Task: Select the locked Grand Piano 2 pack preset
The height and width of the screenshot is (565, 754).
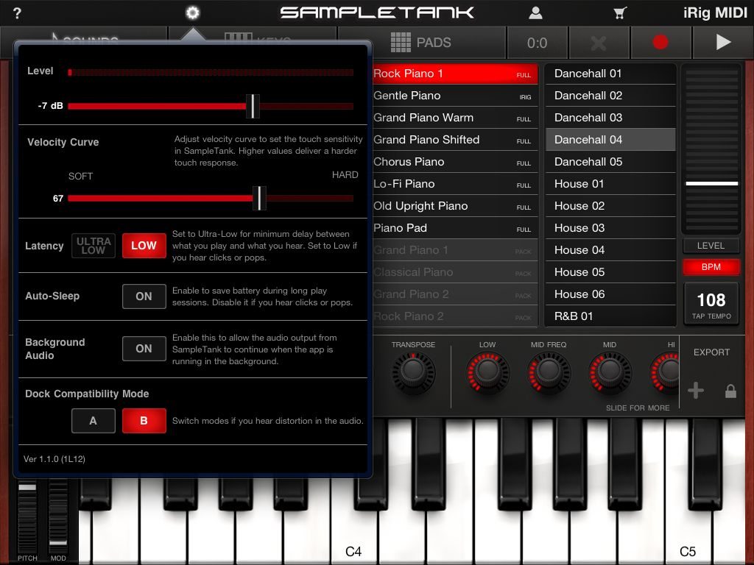Action: (454, 294)
